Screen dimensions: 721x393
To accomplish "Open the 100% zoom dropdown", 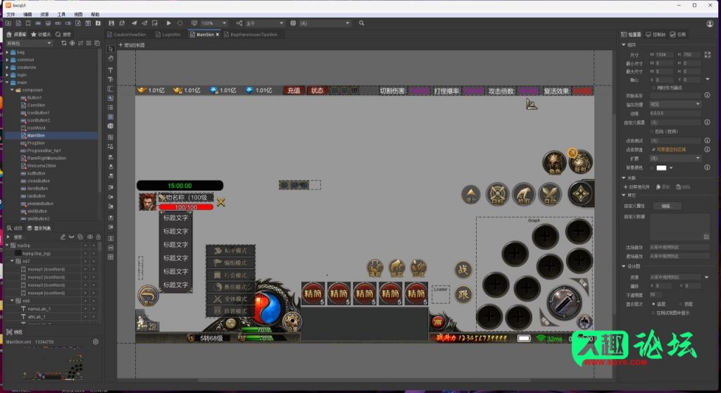I will (214, 23).
